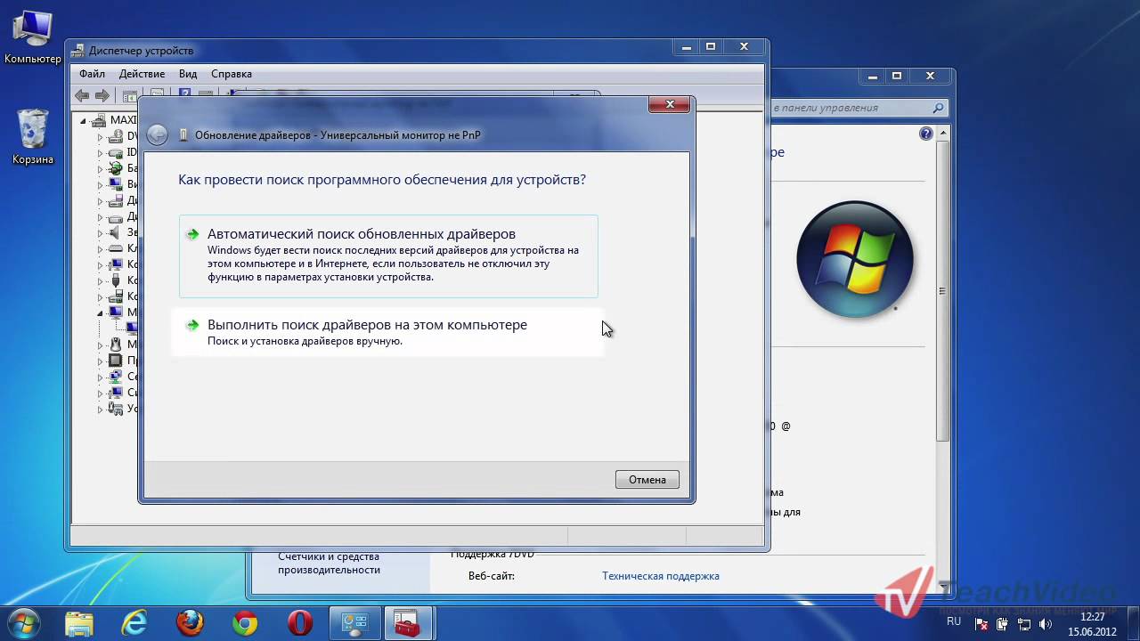Expand the Се network adapters node arrow

click(x=101, y=377)
